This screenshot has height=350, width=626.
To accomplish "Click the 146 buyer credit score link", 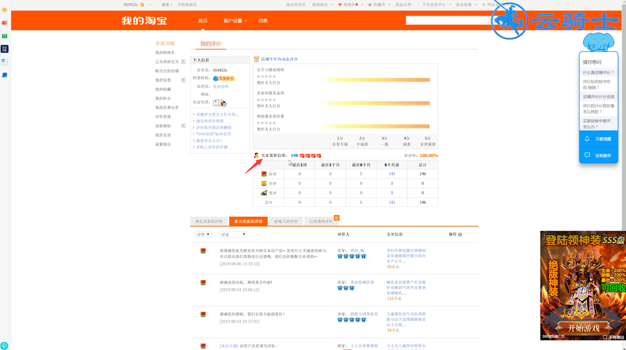I will [x=294, y=155].
